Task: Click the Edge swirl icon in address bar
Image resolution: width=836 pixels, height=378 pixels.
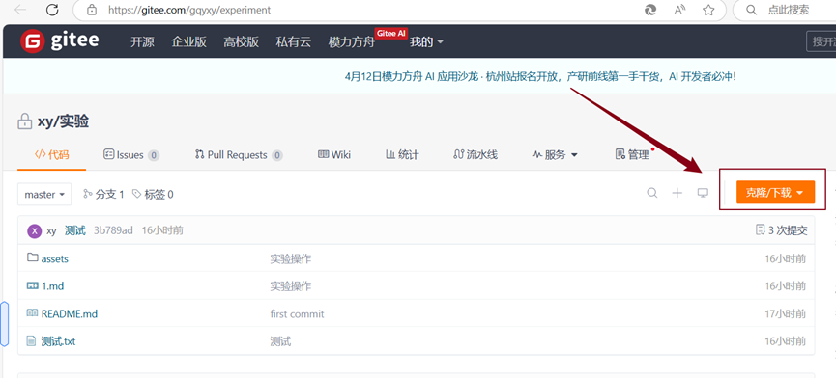Action: (650, 10)
